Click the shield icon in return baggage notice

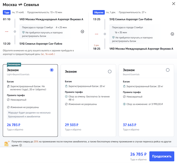[x=114, y=38]
